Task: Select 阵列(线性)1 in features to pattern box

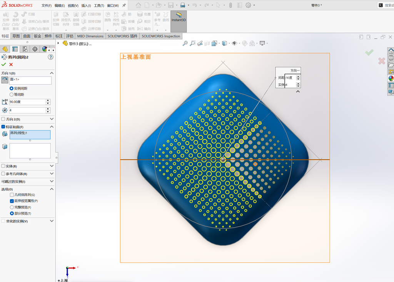Action: pos(19,133)
